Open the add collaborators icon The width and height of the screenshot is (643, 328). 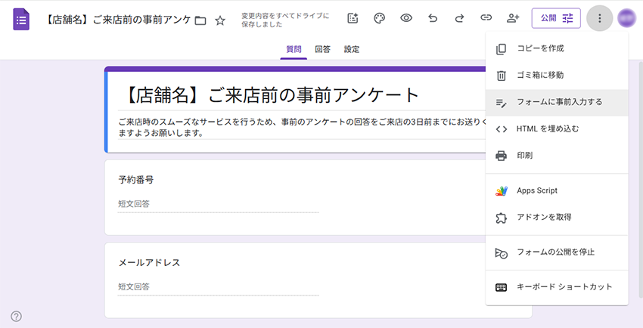click(x=513, y=18)
